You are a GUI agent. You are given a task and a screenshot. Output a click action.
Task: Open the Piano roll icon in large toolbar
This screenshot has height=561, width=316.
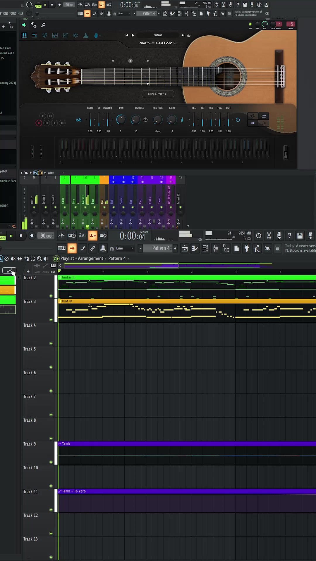[x=195, y=248]
